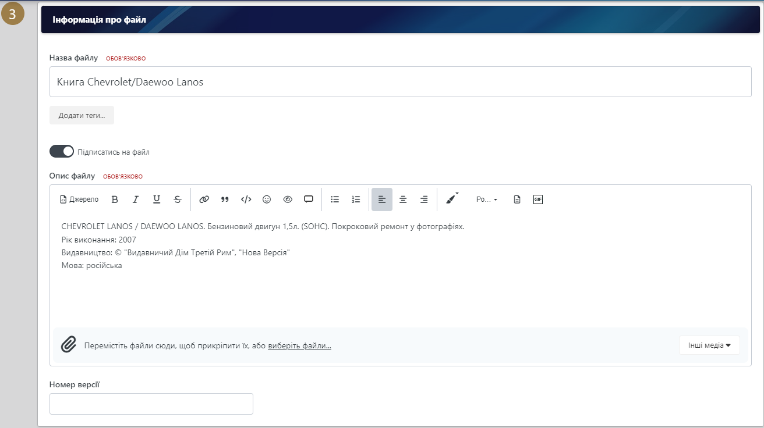Click the 'Назва файлу' input field
The width and height of the screenshot is (764, 428).
[x=401, y=82]
